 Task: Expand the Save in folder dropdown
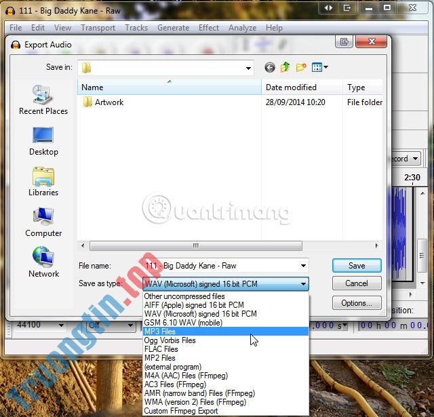click(248, 68)
